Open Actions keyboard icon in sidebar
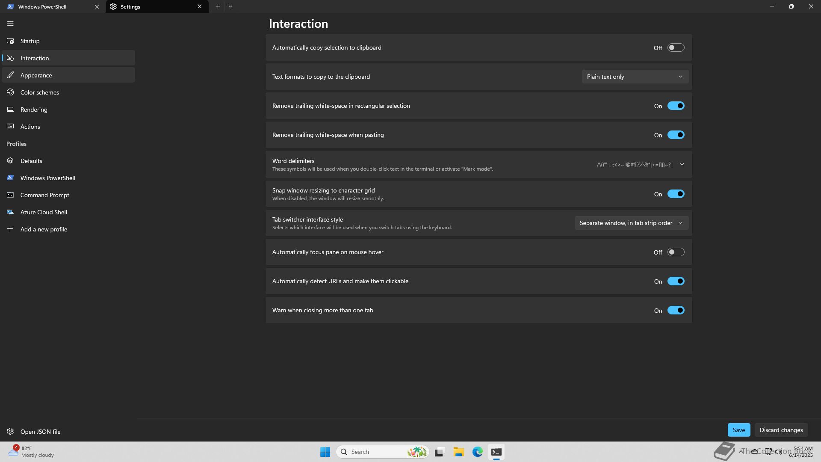The height and width of the screenshot is (462, 821). (x=10, y=127)
